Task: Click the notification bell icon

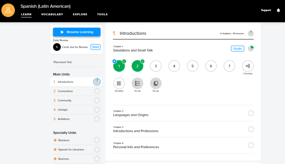Action: point(278,10)
